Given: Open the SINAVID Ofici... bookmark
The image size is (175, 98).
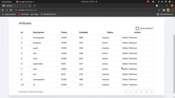Looking at the screenshot, I should 49,14.
